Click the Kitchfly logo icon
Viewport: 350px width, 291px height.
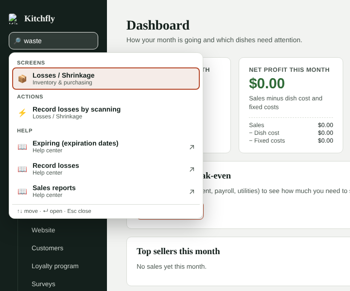(13, 19)
